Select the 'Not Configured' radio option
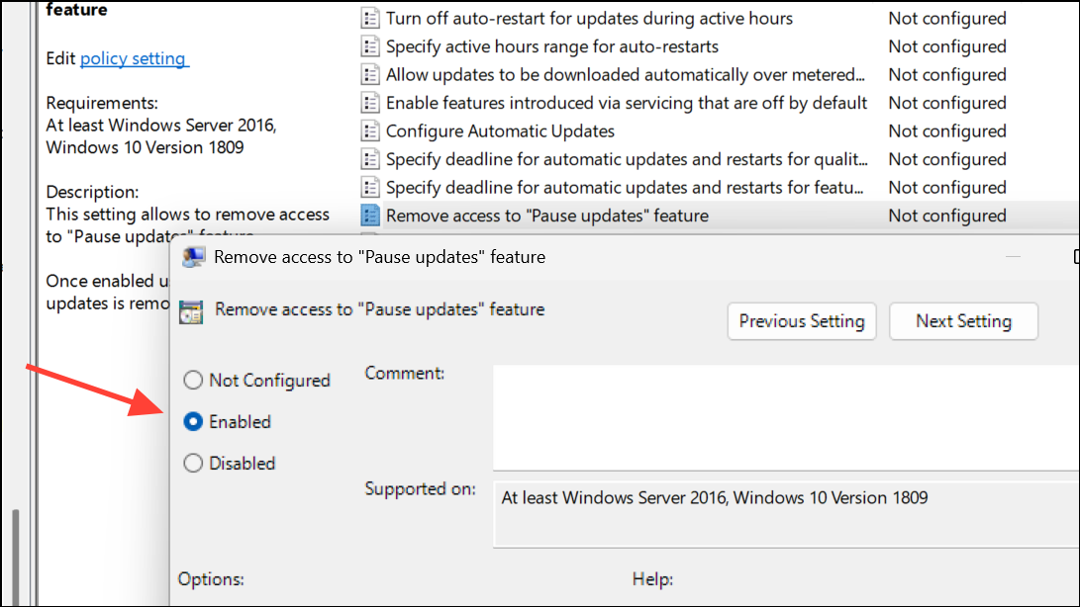This screenshot has width=1080, height=607. tap(193, 381)
